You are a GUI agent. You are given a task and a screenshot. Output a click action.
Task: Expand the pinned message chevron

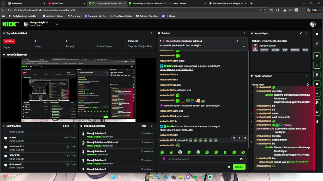(x=244, y=46)
